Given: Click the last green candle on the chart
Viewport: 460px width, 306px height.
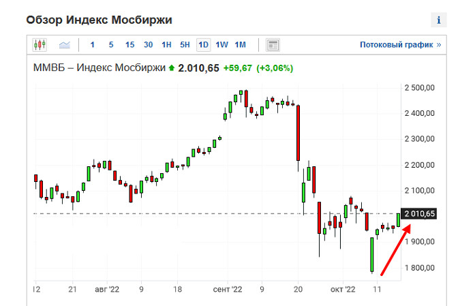Looking at the screenshot, I should [x=398, y=220].
